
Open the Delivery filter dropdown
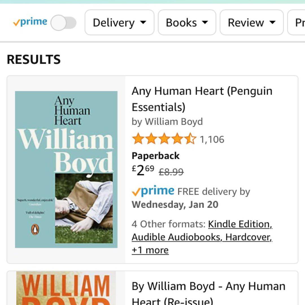tap(119, 23)
